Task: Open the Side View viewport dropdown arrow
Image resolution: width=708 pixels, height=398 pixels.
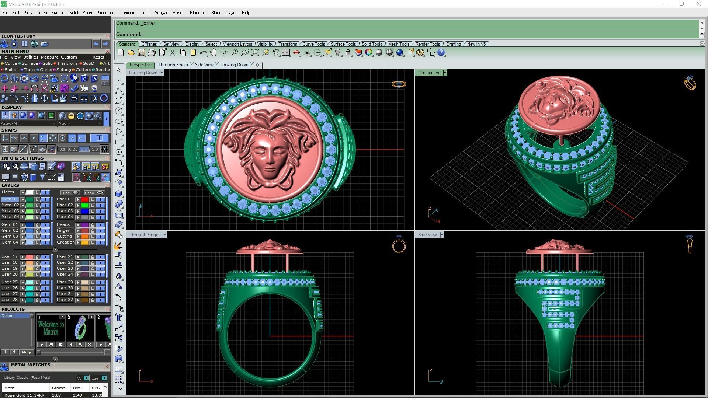Action: (442, 235)
